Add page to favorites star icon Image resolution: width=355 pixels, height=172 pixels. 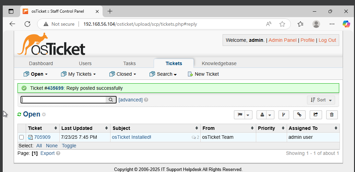click(x=282, y=24)
